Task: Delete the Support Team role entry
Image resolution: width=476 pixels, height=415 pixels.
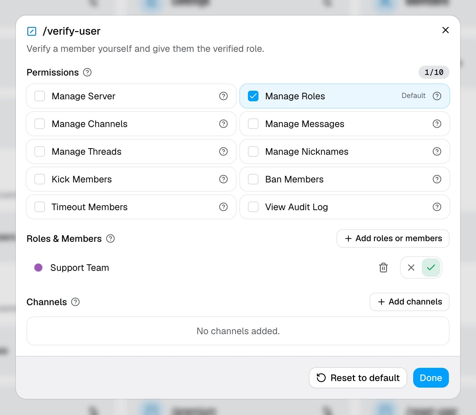Action: pos(383,268)
